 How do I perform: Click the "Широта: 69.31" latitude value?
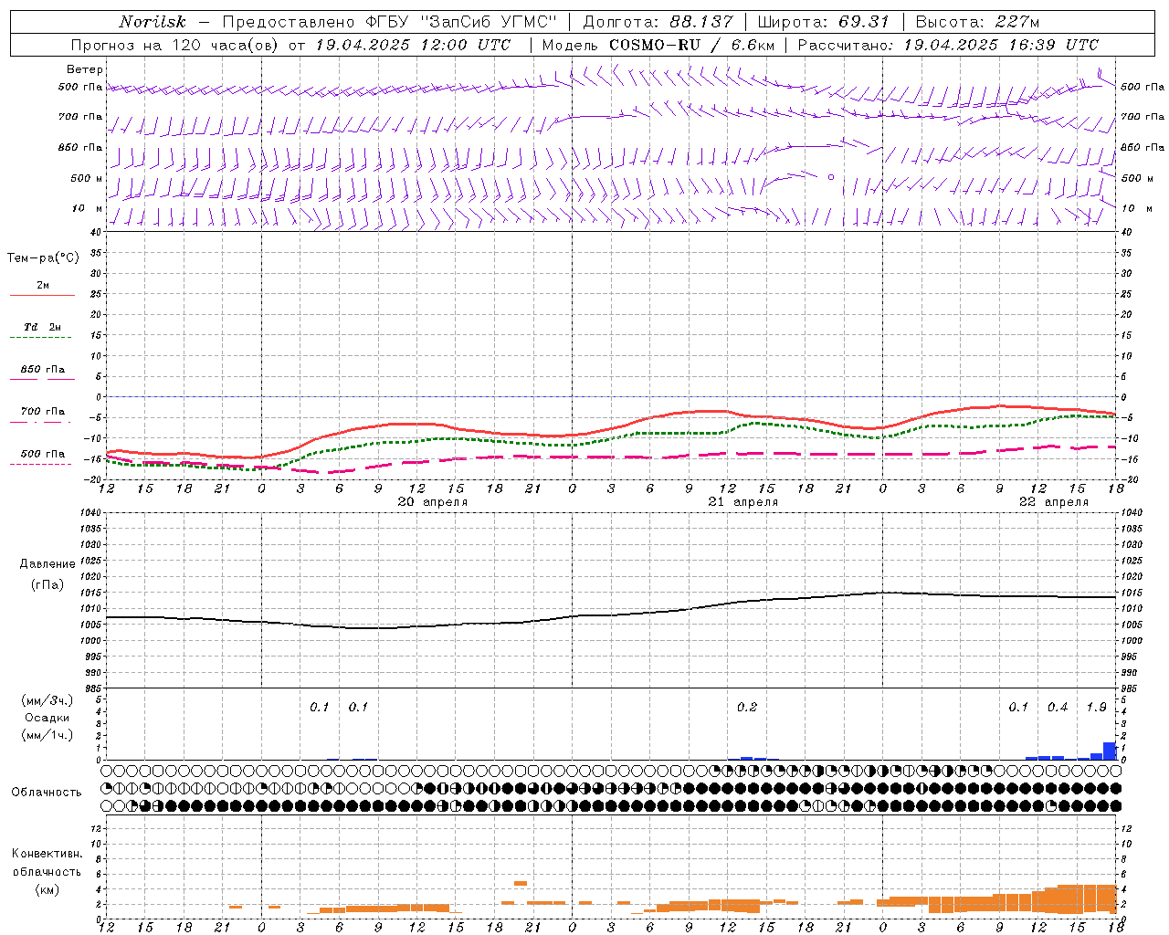coord(822,22)
